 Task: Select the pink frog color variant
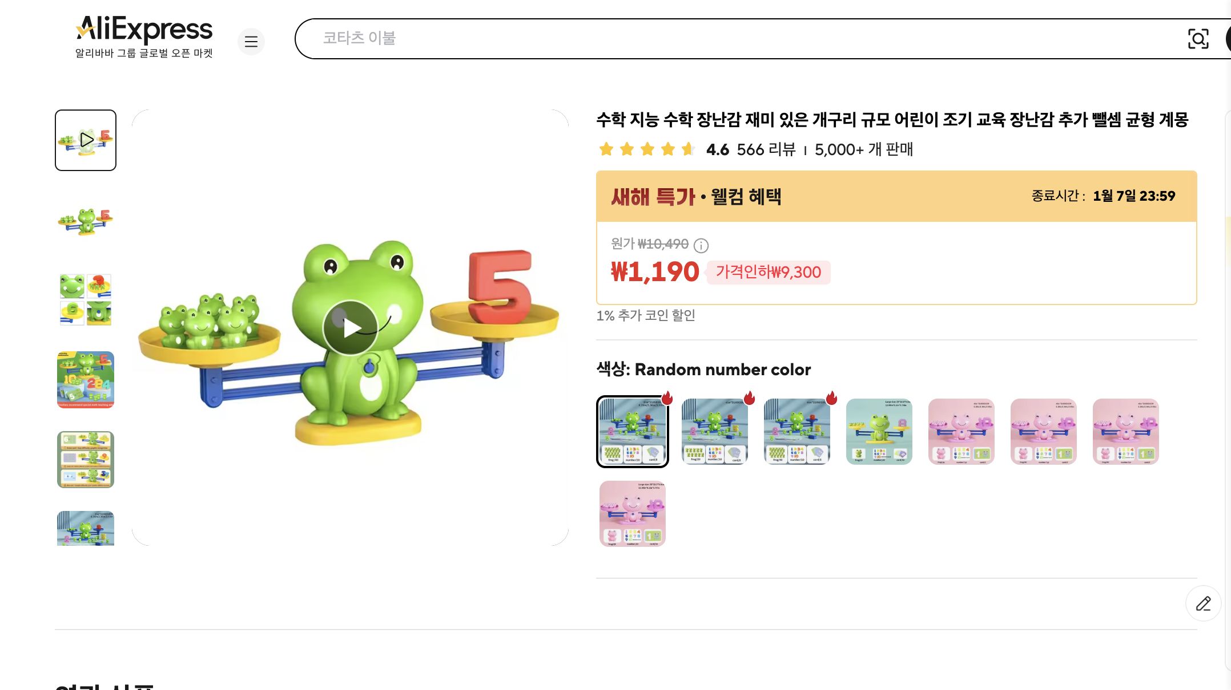961,432
